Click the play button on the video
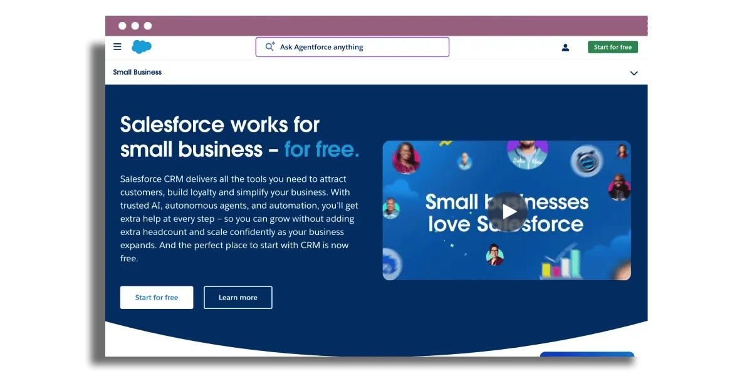The height and width of the screenshot is (376, 752). point(508,211)
